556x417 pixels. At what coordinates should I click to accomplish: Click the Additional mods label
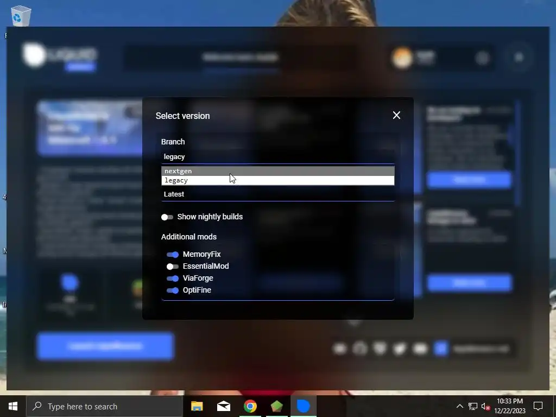188,237
